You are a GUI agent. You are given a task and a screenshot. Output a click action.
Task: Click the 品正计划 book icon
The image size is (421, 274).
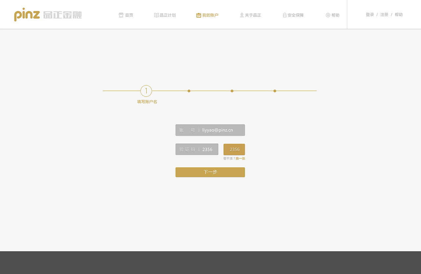coord(157,15)
